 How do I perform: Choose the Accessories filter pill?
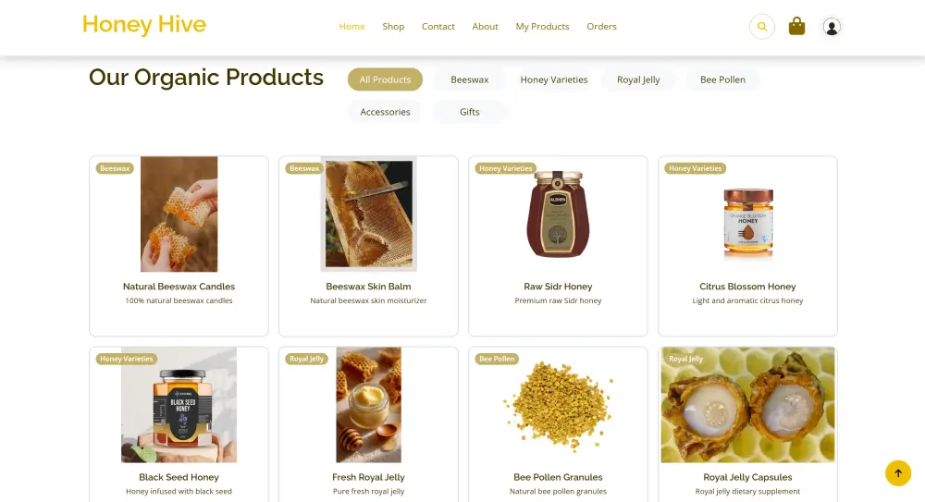385,112
